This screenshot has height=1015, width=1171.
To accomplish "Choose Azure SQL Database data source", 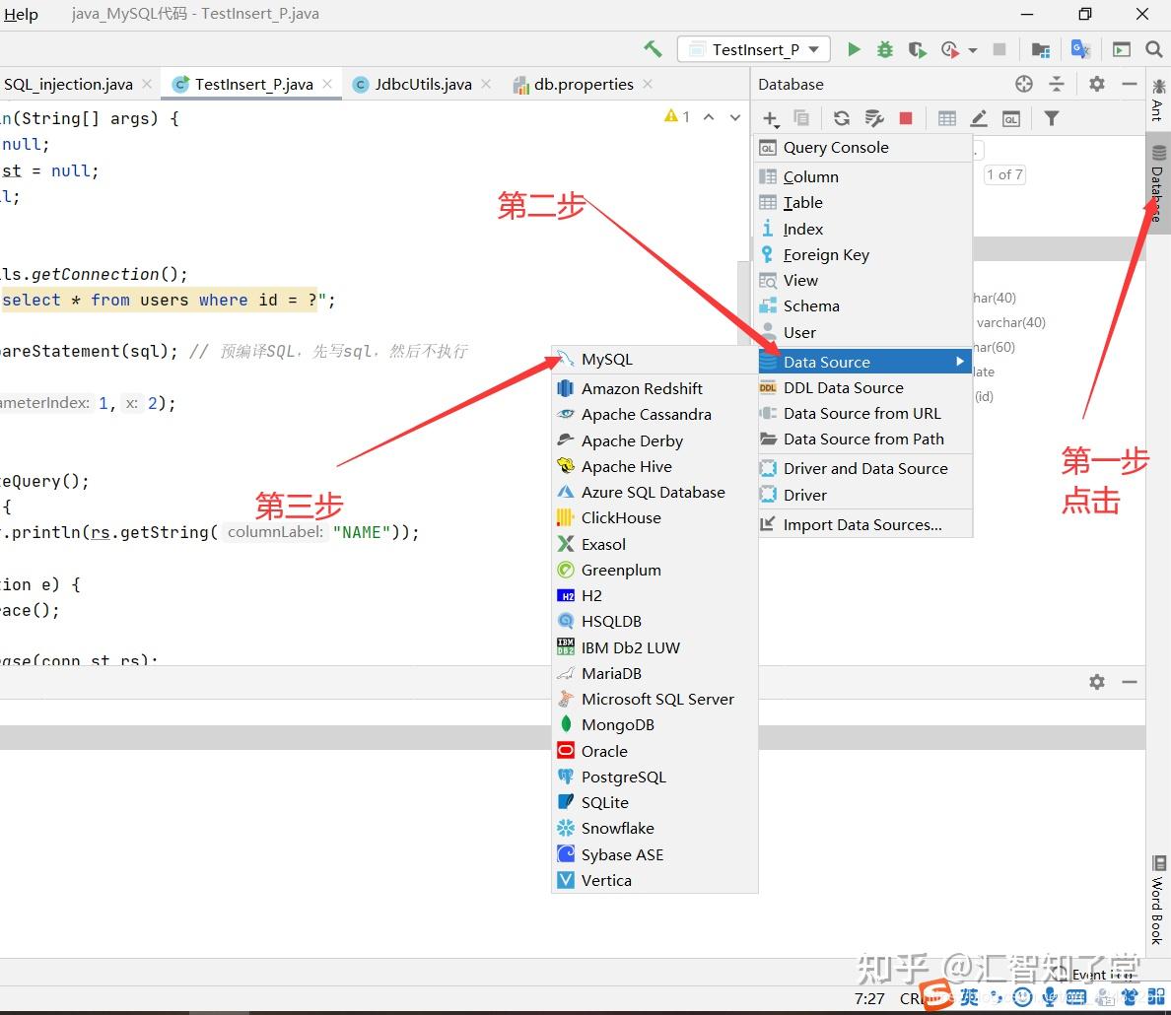I will click(x=654, y=492).
